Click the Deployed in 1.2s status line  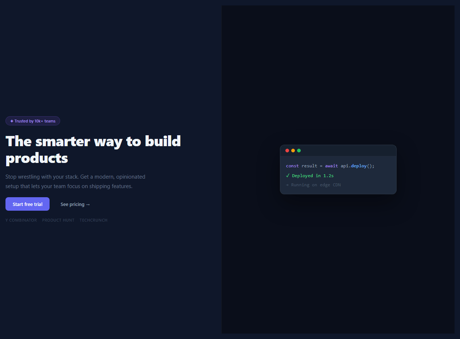[310, 176]
